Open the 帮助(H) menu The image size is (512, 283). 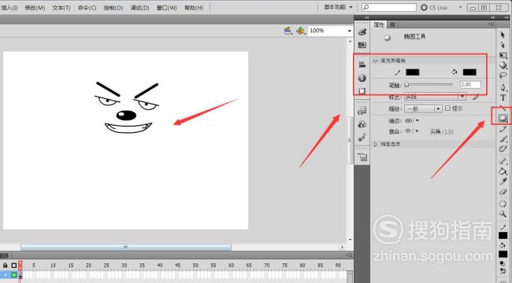[193, 8]
